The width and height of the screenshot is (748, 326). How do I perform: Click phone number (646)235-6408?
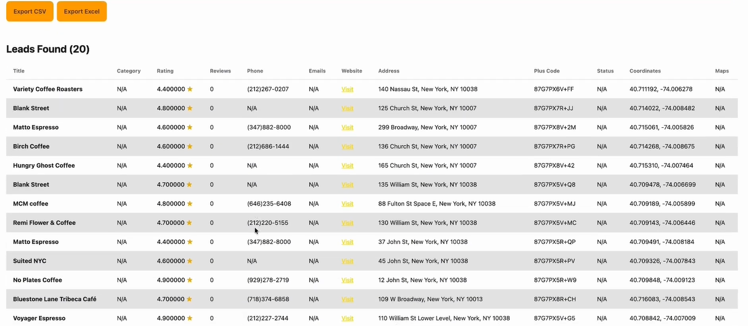(x=269, y=204)
